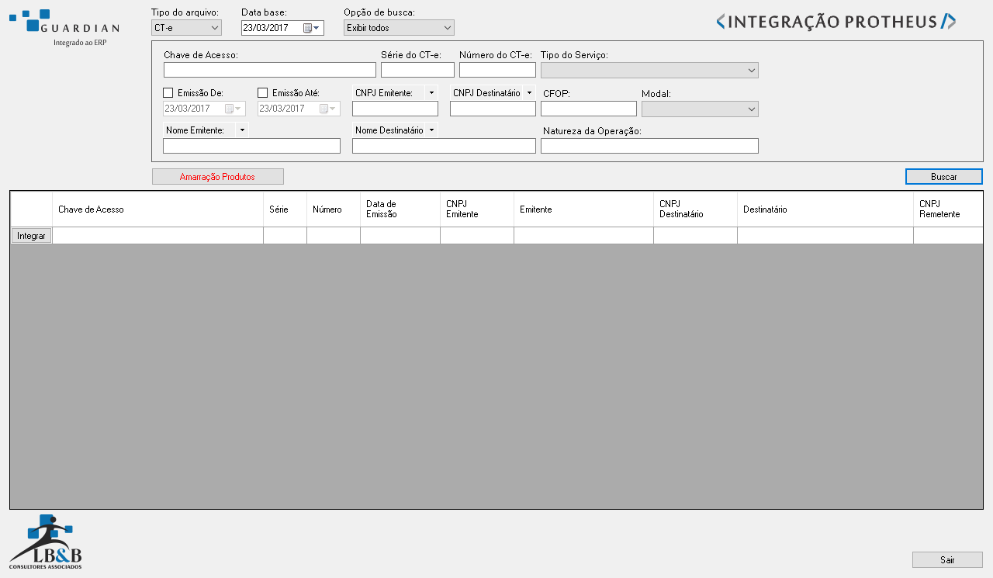Click the Integrar button in the grid
Viewport: 993px width, 578px height.
[31, 236]
